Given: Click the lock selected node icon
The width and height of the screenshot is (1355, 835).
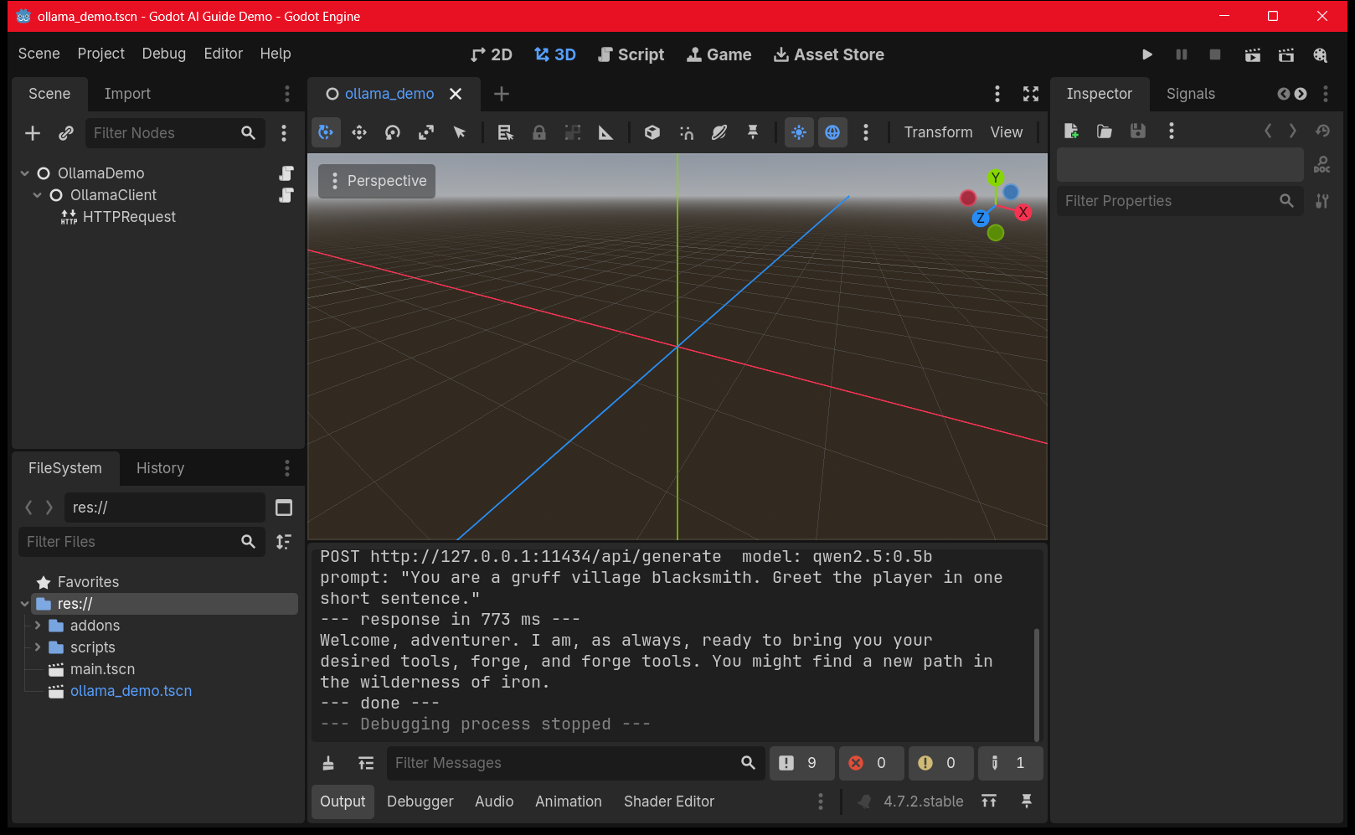Looking at the screenshot, I should pyautogui.click(x=539, y=132).
